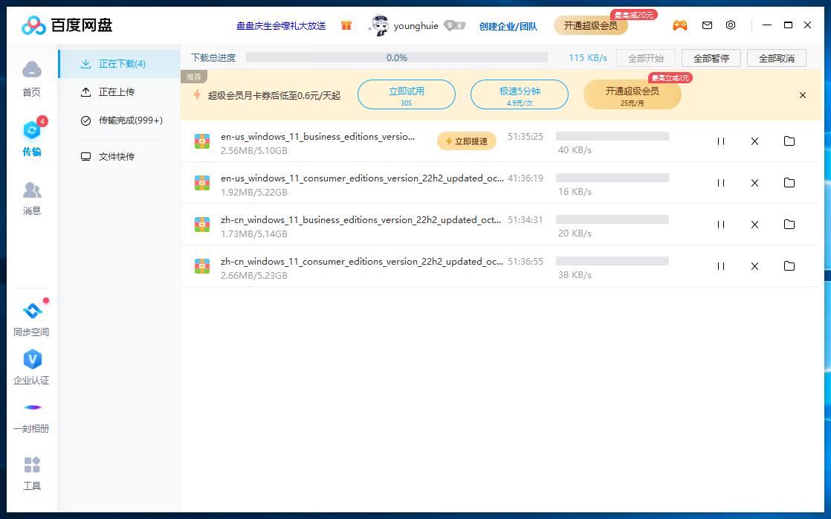Click the game controller icon
The image size is (831, 519).
[680, 25]
